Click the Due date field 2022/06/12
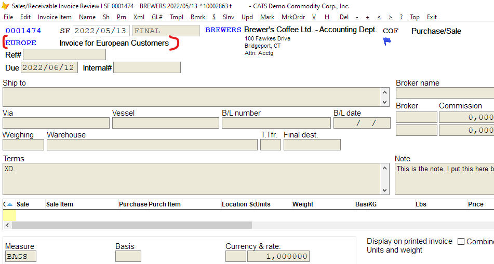This screenshot has height=264, width=494. coord(49,67)
